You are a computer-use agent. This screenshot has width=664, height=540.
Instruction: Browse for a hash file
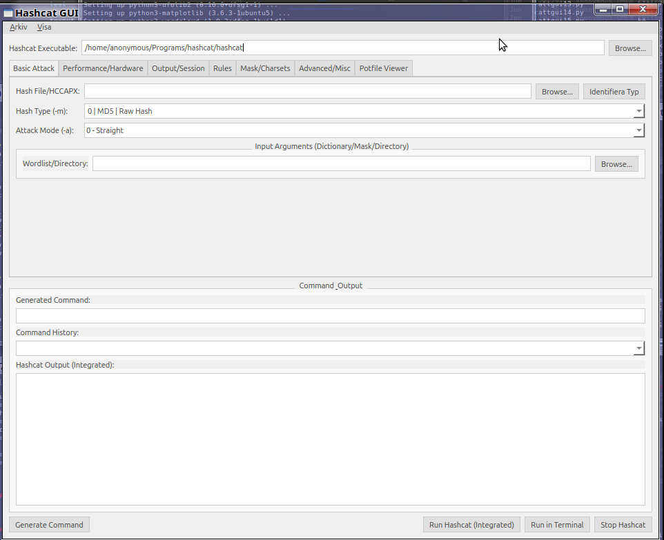click(x=557, y=92)
